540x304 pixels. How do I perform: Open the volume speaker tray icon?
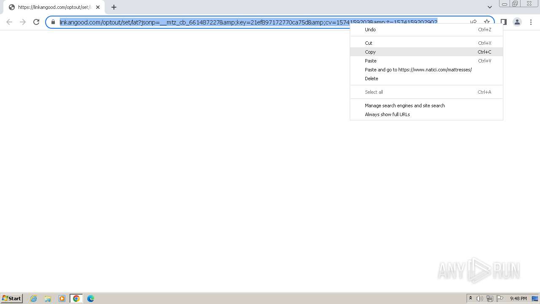coord(480,299)
